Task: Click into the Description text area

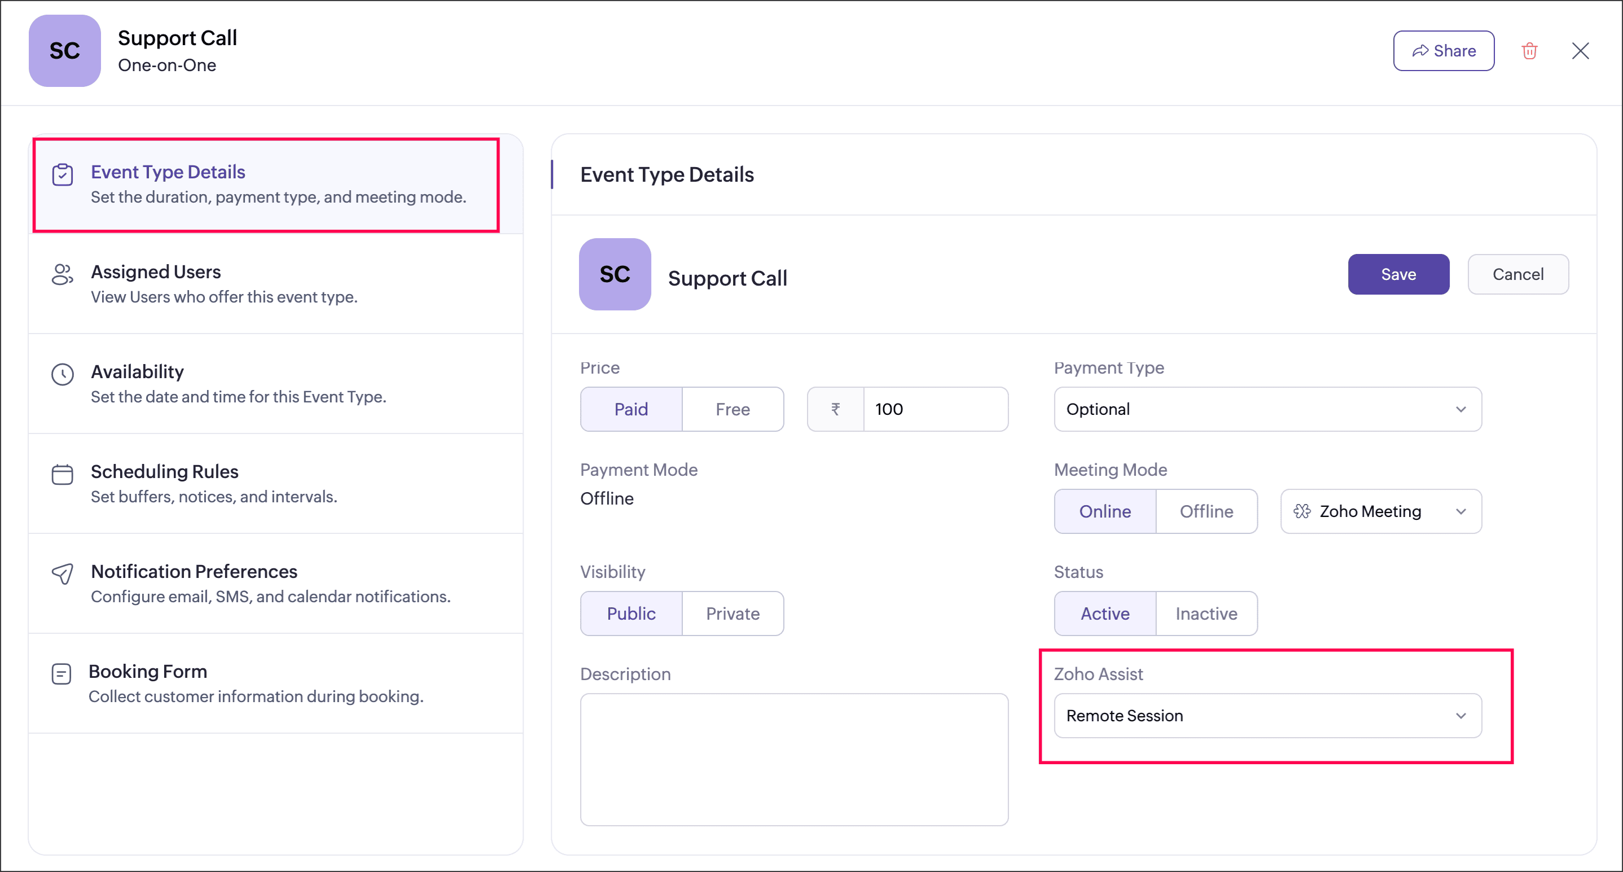Action: pos(793,759)
